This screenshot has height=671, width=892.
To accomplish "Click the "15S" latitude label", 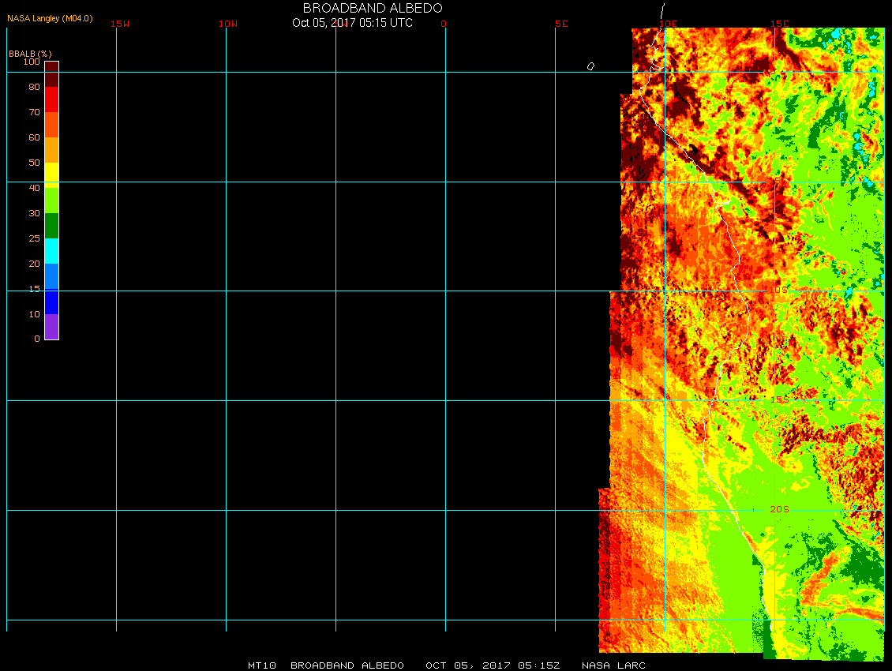I will 779,400.
